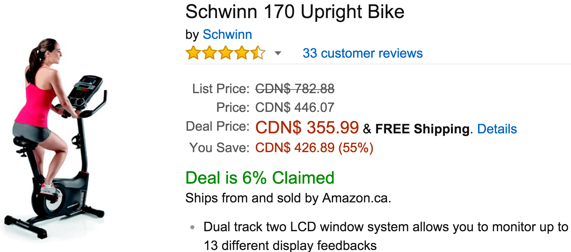Click the FREE Shipping bold text
Screen dimensions: 571x252
(x=422, y=129)
